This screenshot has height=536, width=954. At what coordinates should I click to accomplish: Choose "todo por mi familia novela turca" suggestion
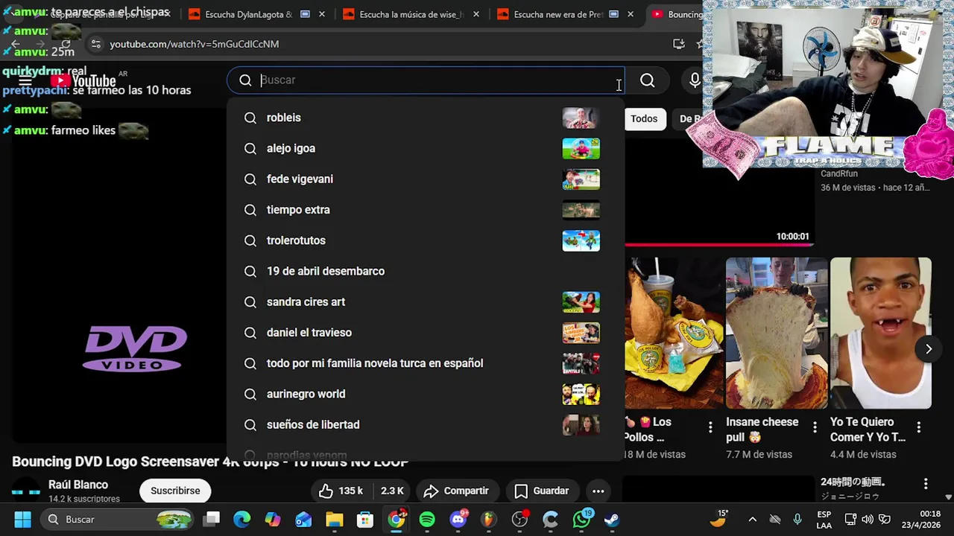425,363
